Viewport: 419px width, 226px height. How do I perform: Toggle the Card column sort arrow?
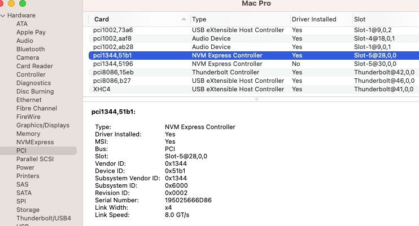pyautogui.click(x=184, y=19)
